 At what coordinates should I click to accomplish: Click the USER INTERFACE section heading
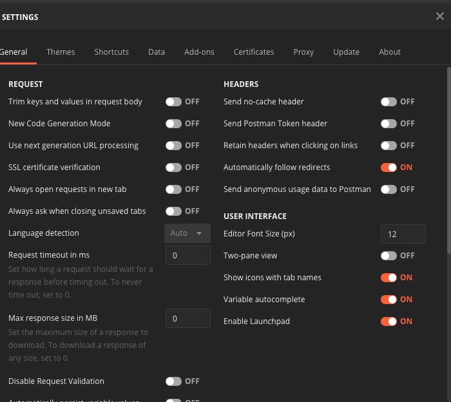[255, 216]
